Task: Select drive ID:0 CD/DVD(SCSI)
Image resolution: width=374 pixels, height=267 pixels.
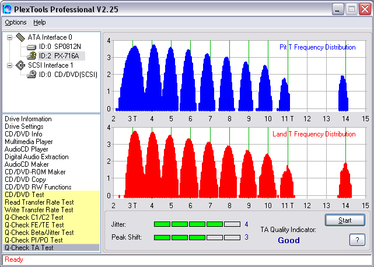Action: click(x=68, y=75)
